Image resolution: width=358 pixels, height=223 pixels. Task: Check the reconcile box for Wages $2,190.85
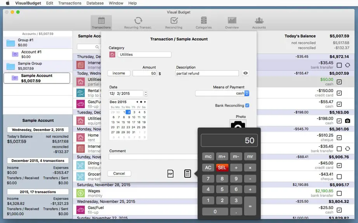click(339, 194)
